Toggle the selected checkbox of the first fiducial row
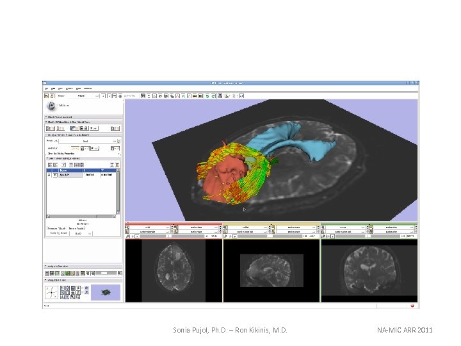461x346 pixels. coord(49,175)
